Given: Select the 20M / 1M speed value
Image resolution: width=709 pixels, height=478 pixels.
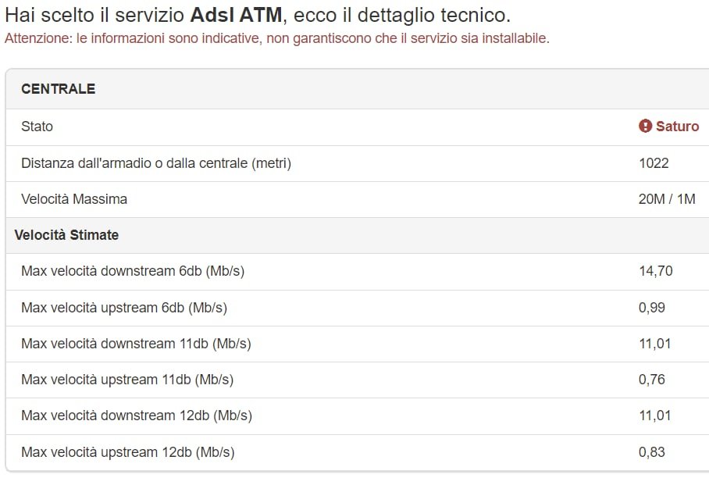Looking at the screenshot, I should (x=666, y=199).
